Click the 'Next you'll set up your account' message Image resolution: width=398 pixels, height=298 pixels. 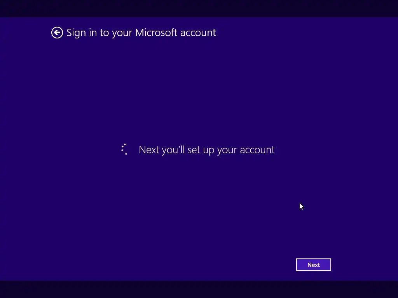click(207, 150)
